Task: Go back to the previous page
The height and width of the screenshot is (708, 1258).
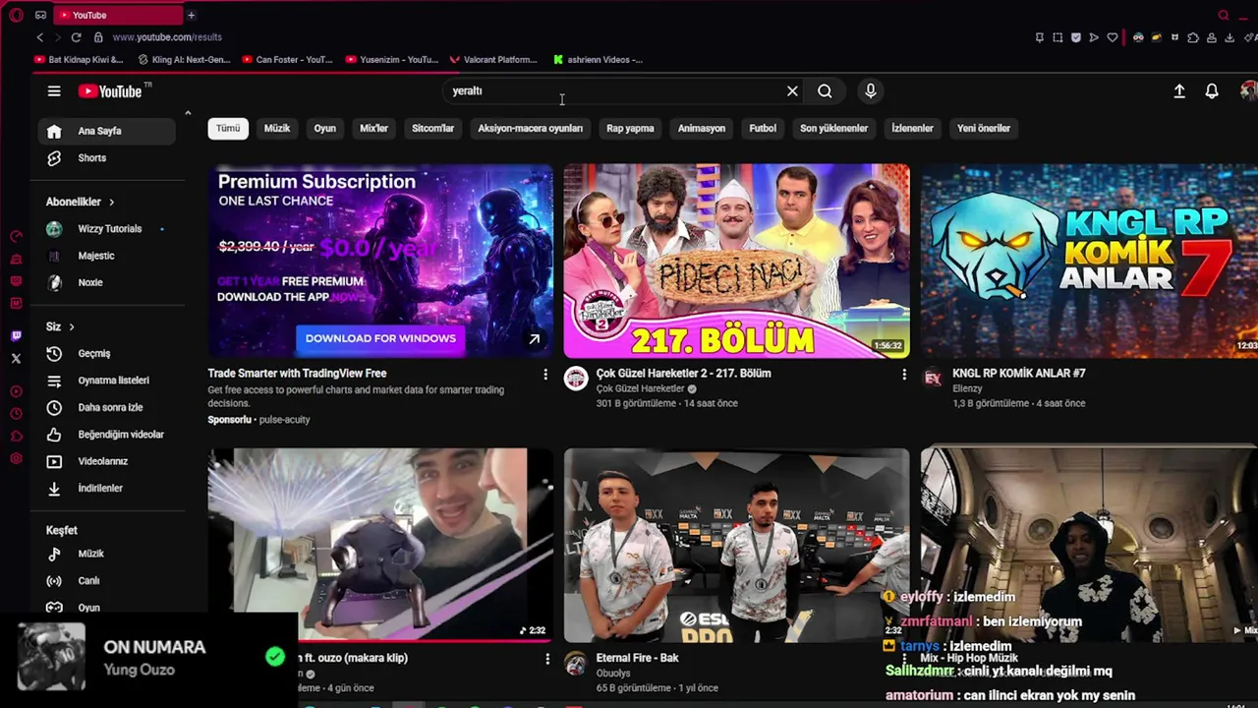Action: [x=39, y=37]
